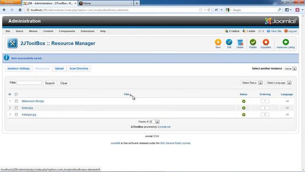The width and height of the screenshot is (305, 172).
Task: Select the Millennium Bridge checkbox
Action: [16, 101]
